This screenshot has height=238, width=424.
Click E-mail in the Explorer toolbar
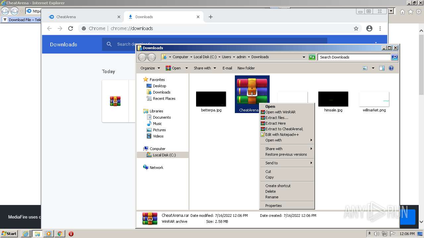tap(227, 68)
